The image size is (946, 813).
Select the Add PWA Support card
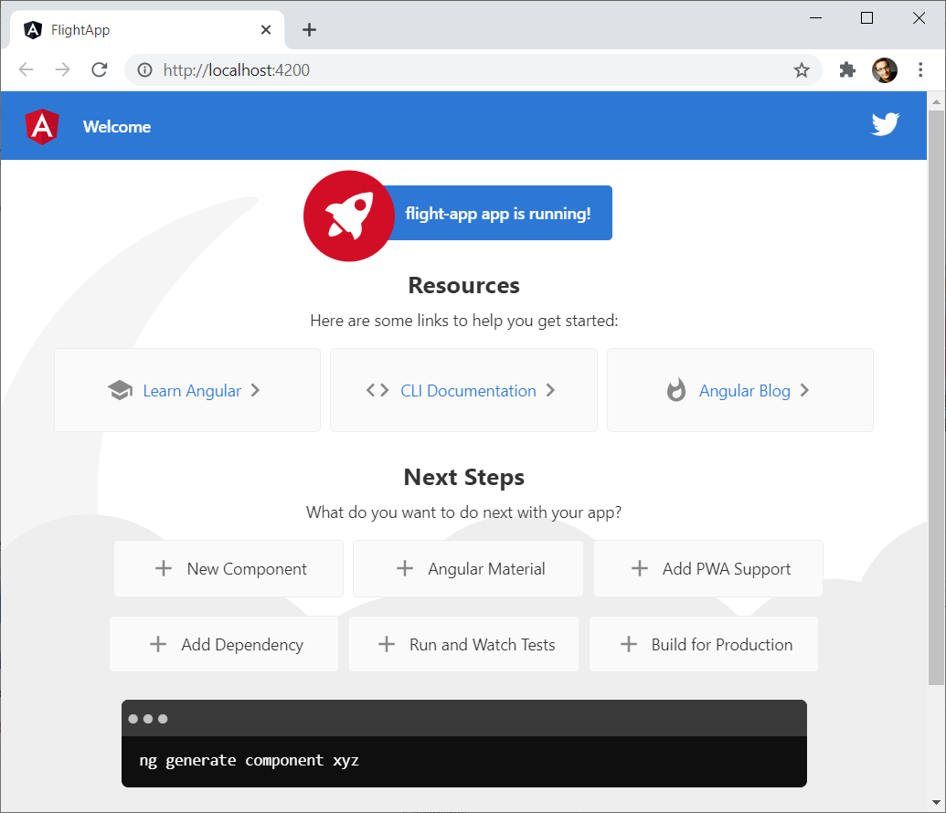point(708,568)
